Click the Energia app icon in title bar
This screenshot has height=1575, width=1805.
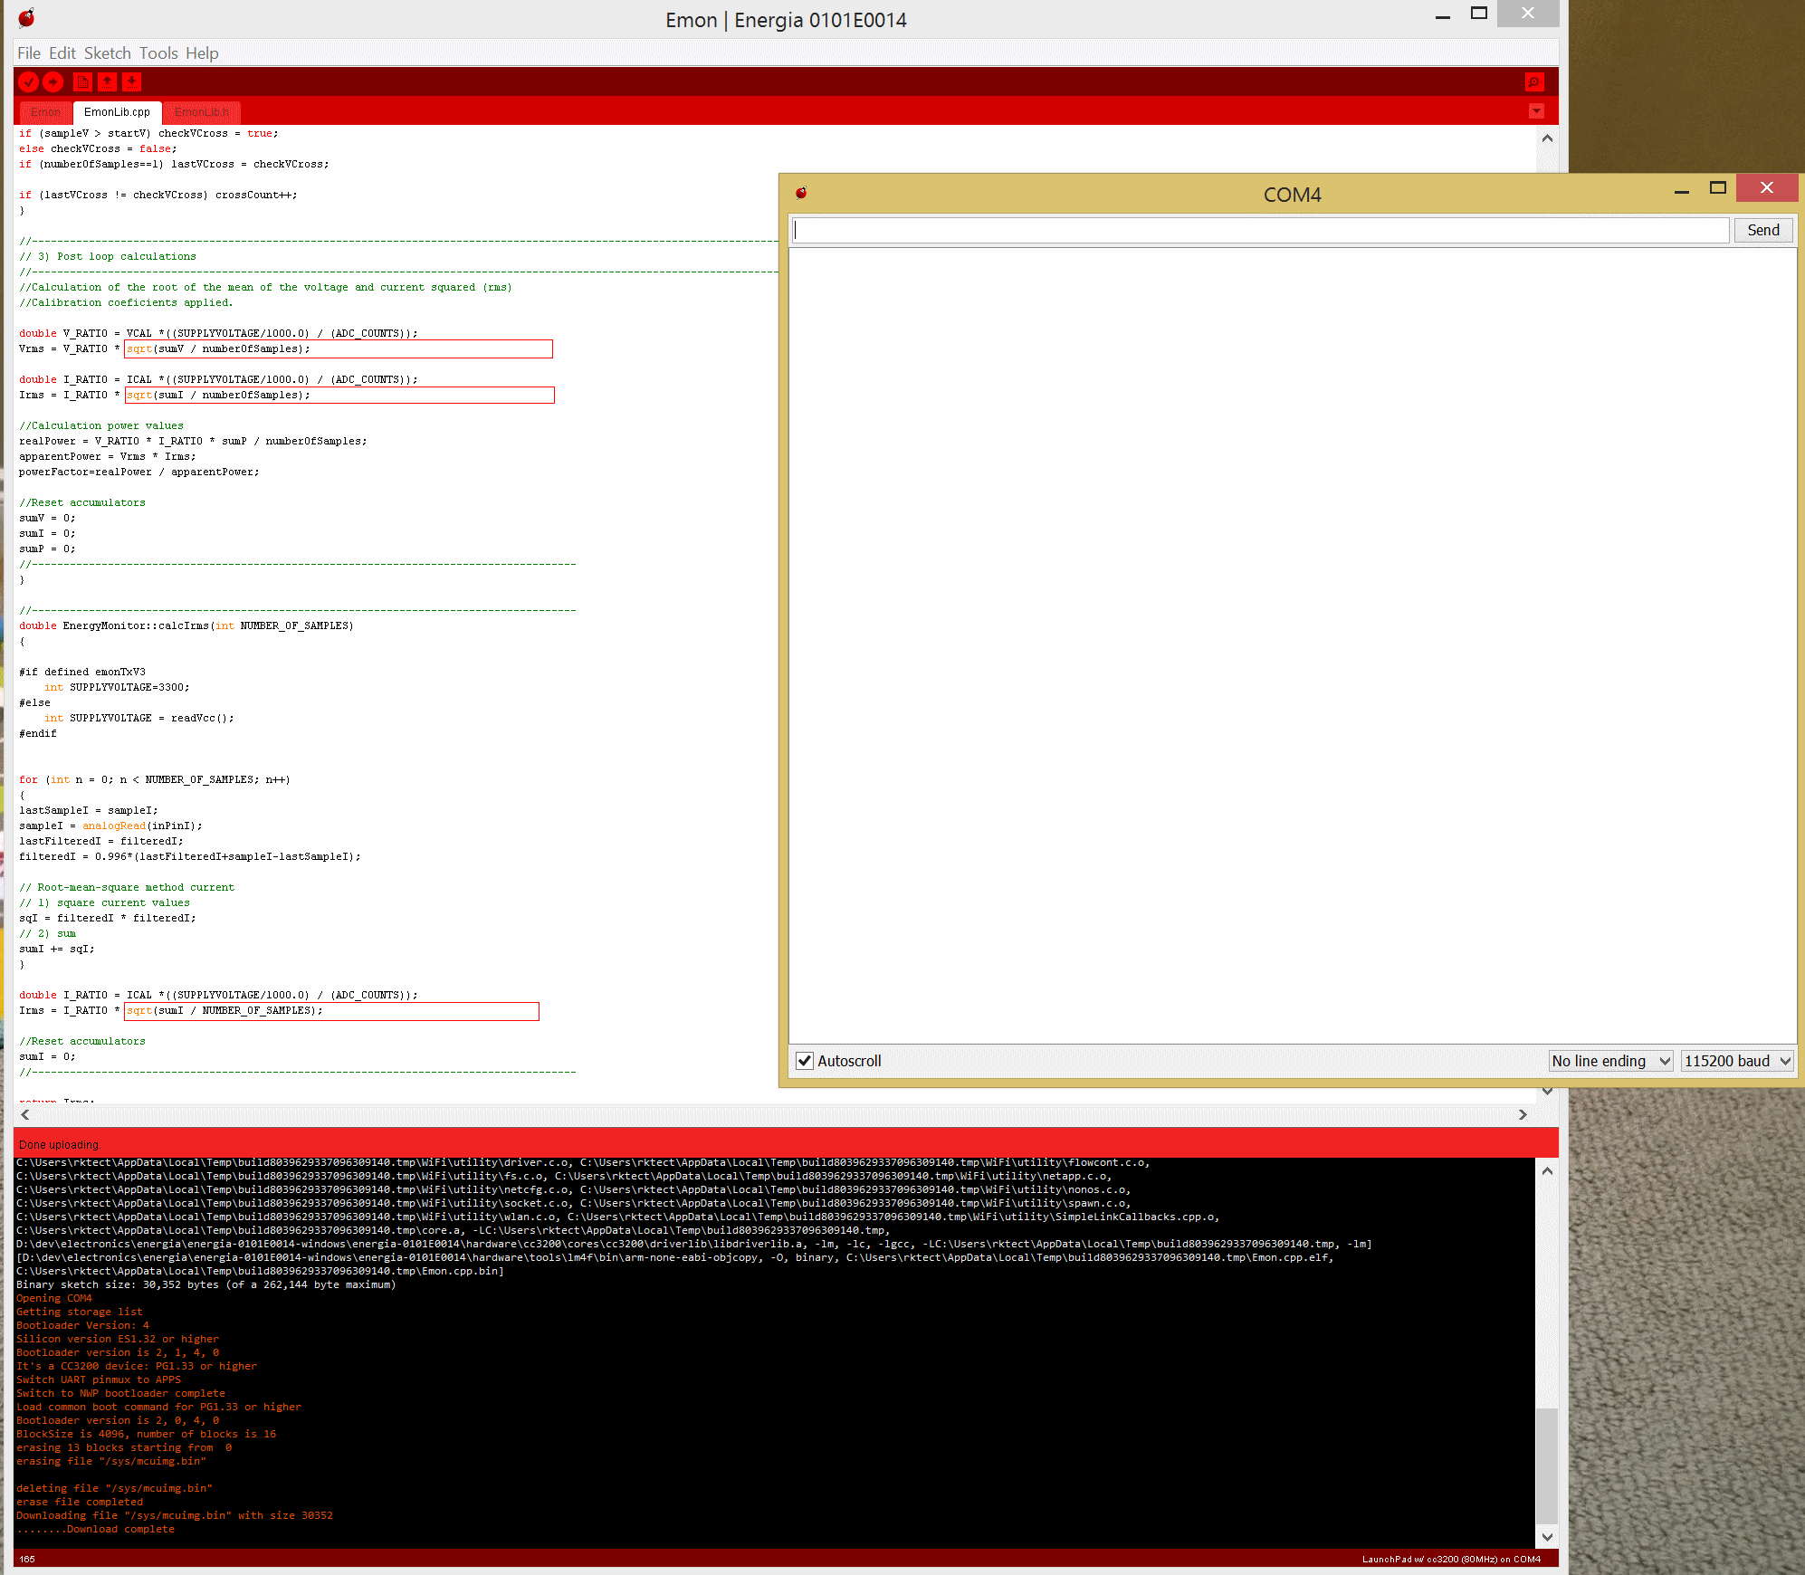coord(26,17)
